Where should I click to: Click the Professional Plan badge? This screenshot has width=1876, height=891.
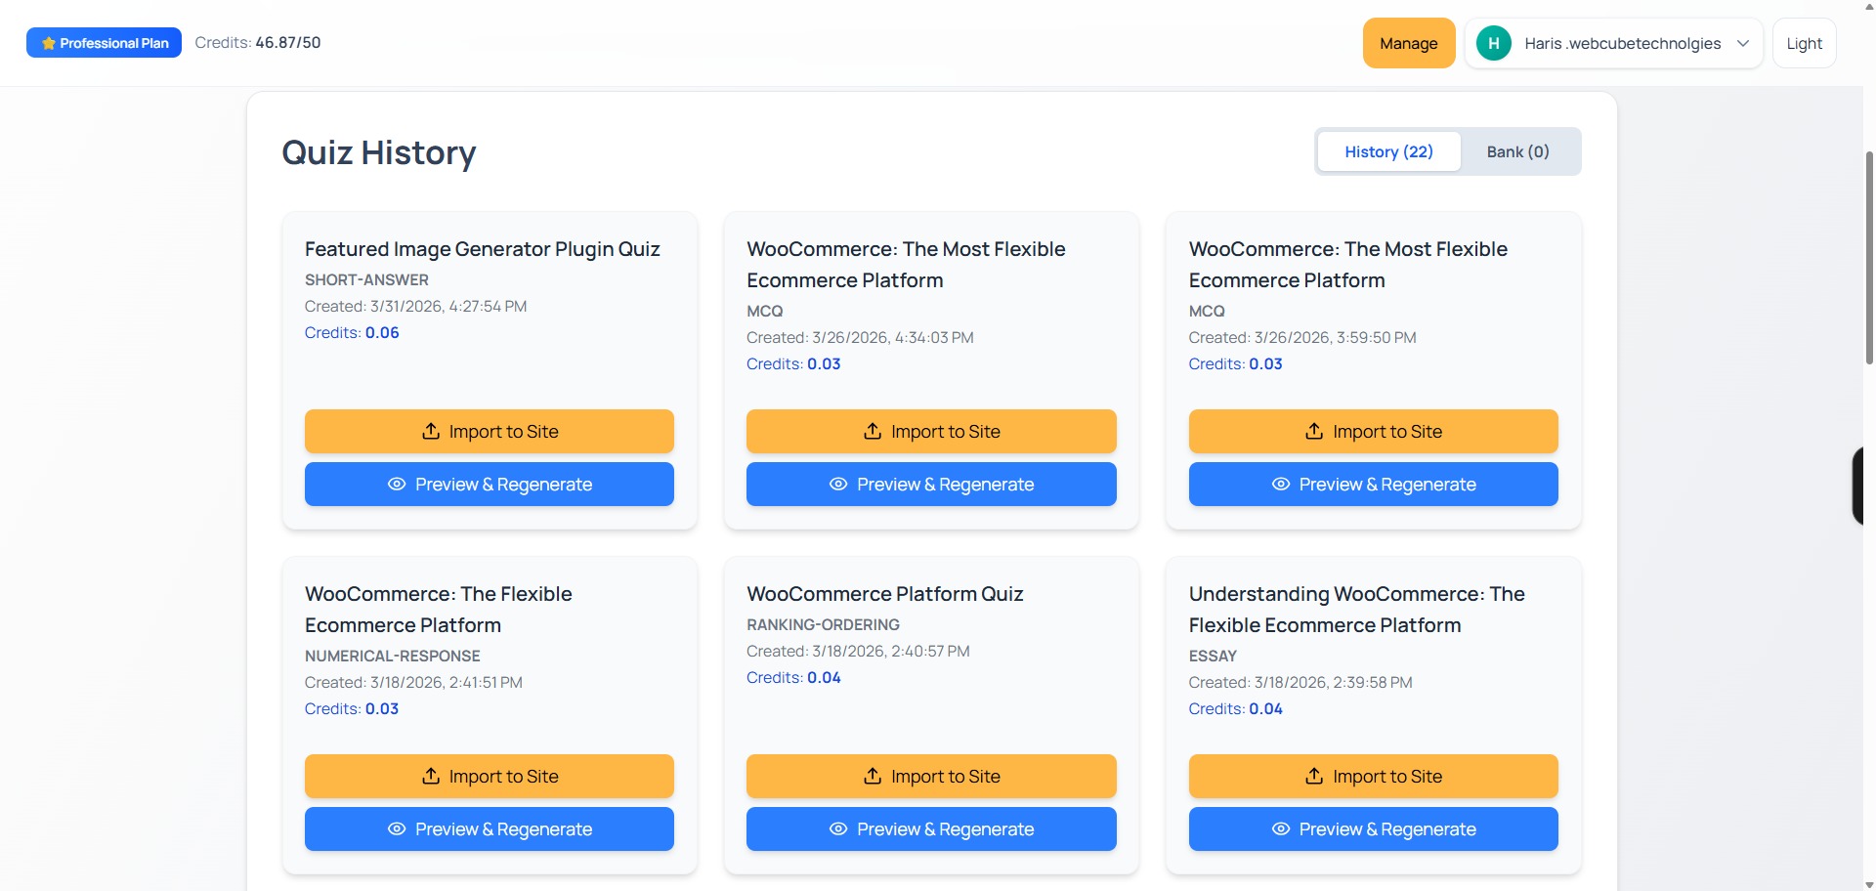(105, 43)
